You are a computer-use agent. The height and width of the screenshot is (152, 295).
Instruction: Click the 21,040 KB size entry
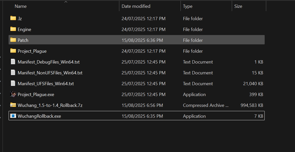click(253, 84)
